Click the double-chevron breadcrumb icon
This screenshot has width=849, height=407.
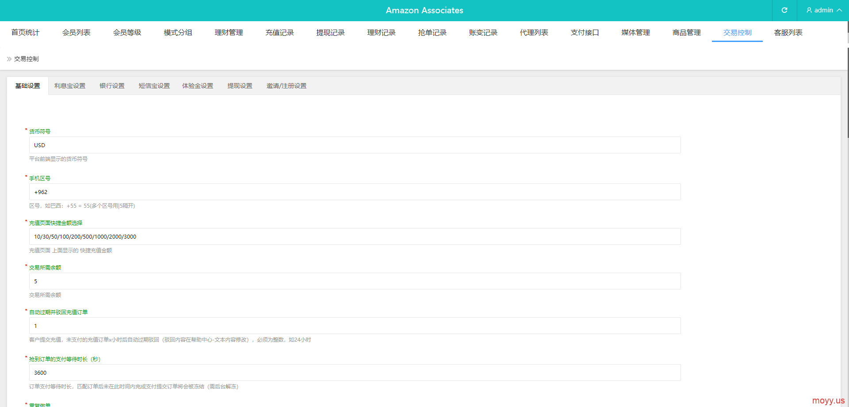click(x=9, y=59)
